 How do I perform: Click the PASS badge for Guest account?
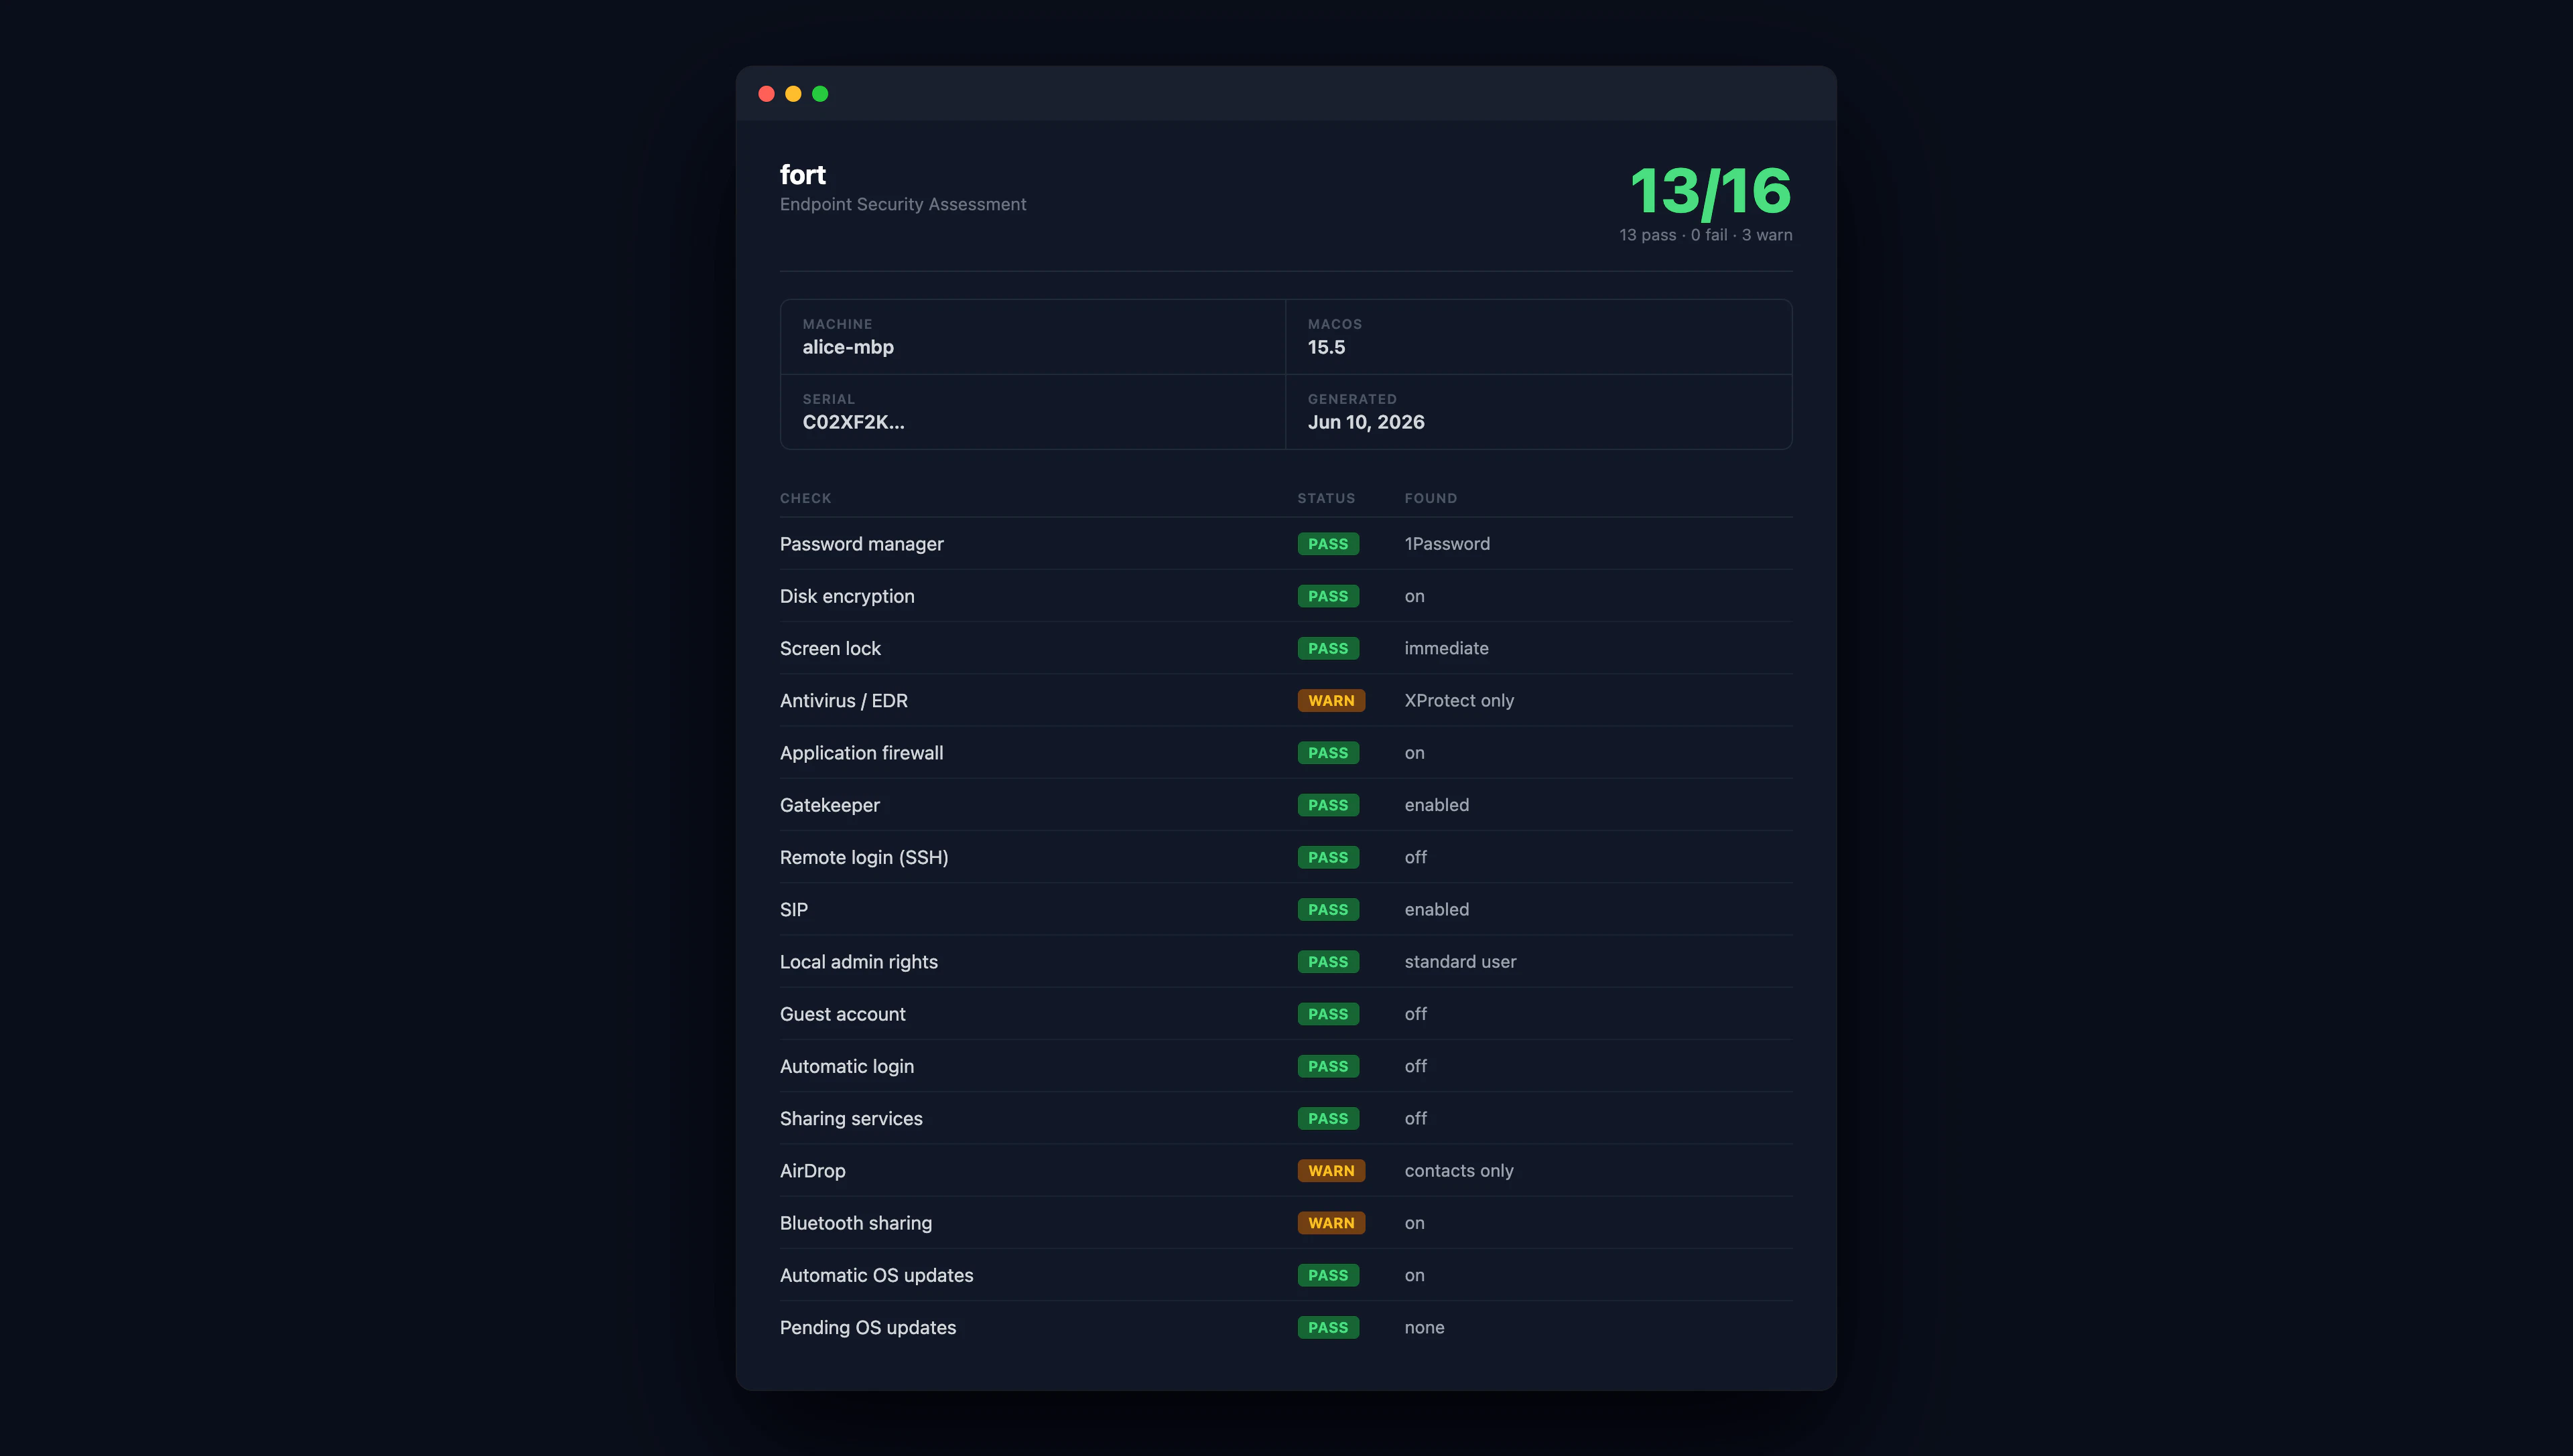click(x=1327, y=1014)
